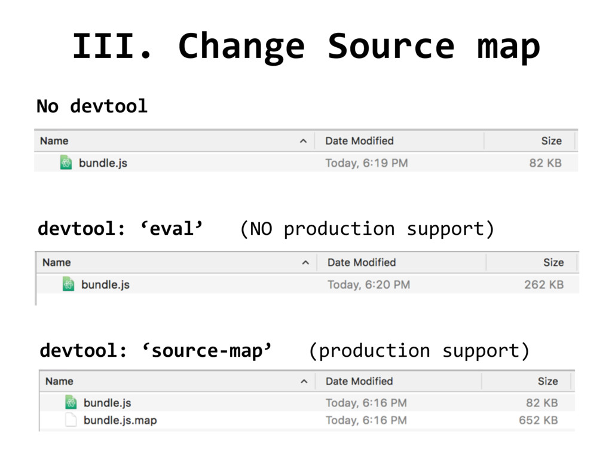Click the bundle.js.map blank file icon
Viewport: 612px width, 459px height.
71,420
